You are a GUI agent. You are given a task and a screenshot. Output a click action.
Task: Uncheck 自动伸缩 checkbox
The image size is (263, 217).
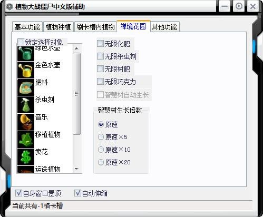tap(77, 193)
